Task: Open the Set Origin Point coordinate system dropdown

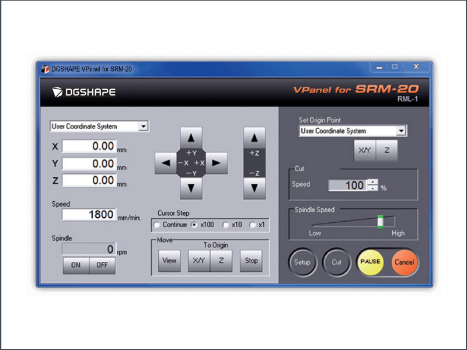Action: tap(401, 131)
